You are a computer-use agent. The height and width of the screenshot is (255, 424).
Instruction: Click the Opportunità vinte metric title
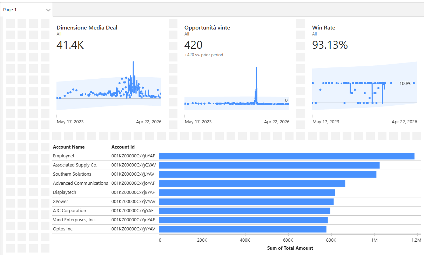tap(207, 28)
